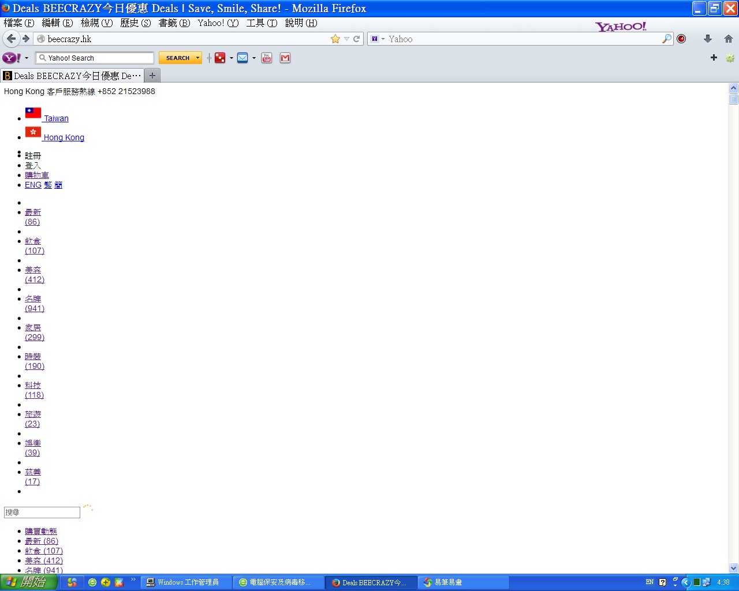Click the Taiwan region link
Screen dimensions: 739x591
56,118
